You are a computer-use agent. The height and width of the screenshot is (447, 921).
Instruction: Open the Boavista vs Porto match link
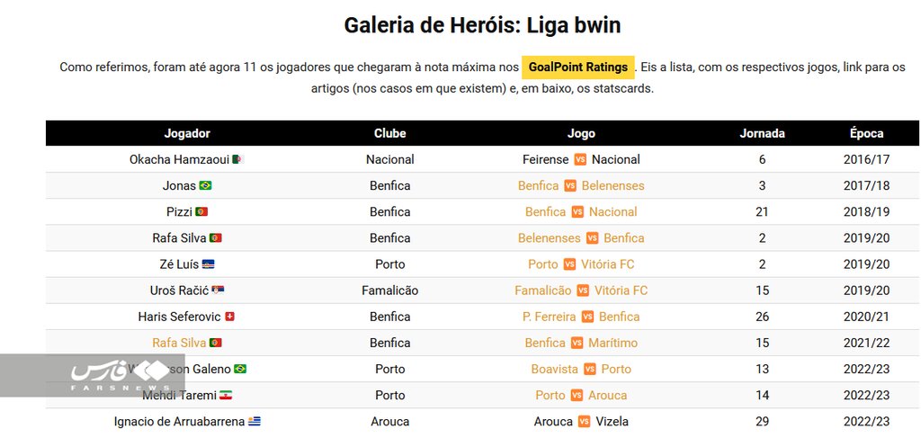(581, 369)
